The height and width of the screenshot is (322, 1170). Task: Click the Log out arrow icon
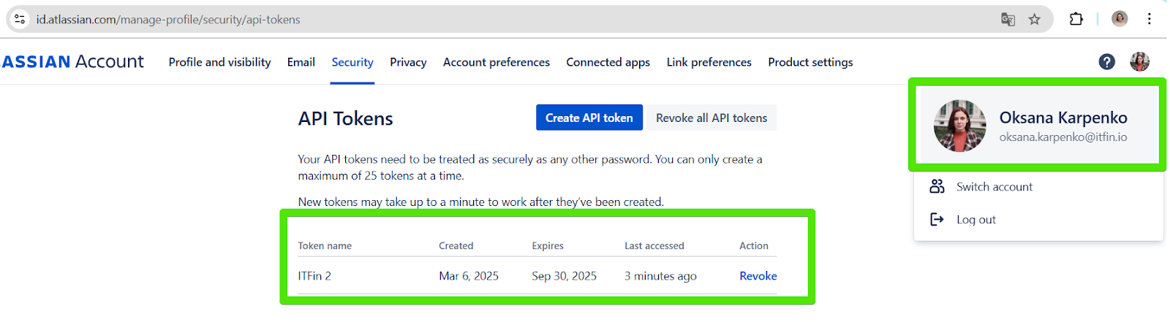[937, 219]
